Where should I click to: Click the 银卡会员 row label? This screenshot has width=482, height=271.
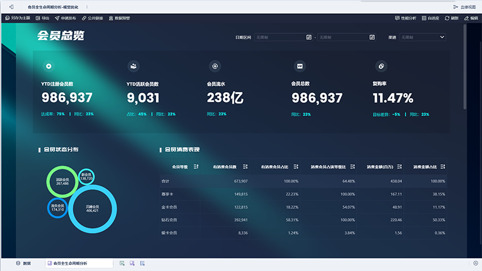point(169,233)
